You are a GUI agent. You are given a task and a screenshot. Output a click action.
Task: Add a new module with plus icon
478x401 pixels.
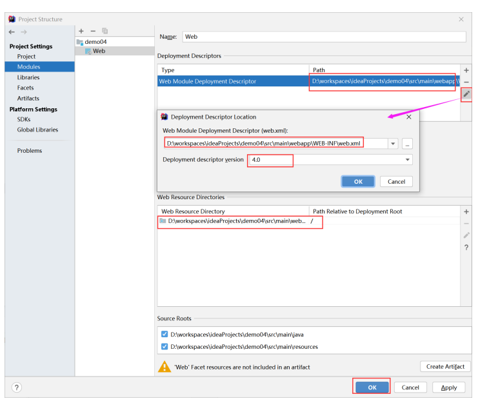(81, 31)
